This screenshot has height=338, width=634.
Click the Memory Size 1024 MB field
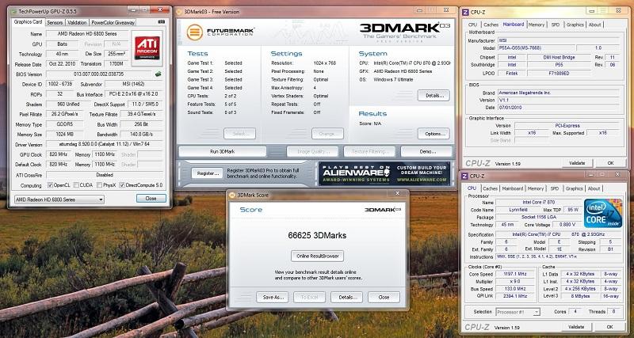click(x=65, y=135)
